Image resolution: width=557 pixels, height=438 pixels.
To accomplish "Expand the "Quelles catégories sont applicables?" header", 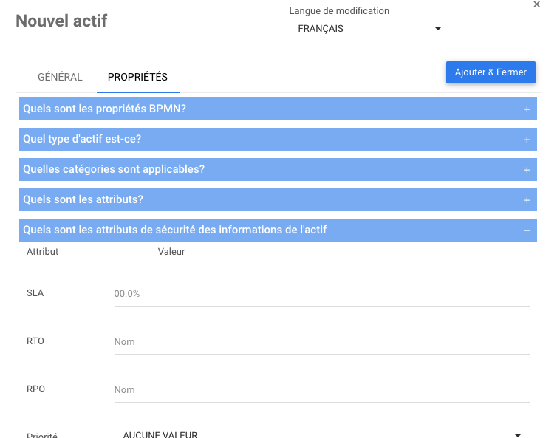I will pyautogui.click(x=114, y=170).
